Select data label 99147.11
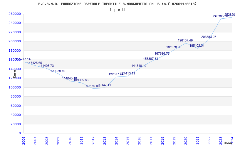The height and width of the screenshot is (146, 235). (105, 85)
